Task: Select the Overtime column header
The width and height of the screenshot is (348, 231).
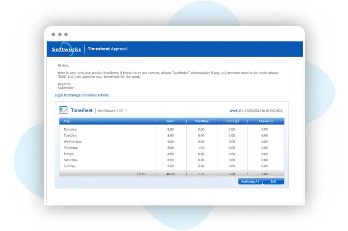Action: point(202,121)
